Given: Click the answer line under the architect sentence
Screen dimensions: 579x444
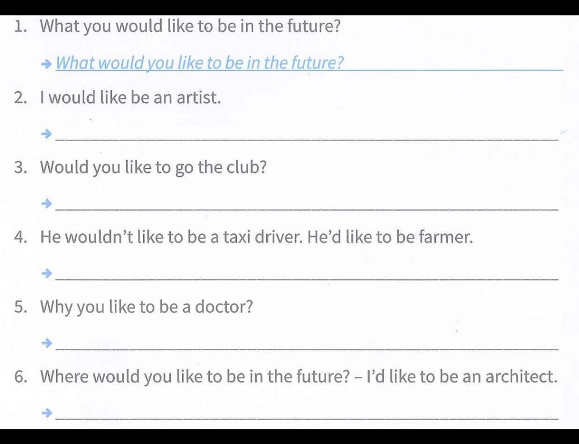Looking at the screenshot, I should [x=307, y=418].
